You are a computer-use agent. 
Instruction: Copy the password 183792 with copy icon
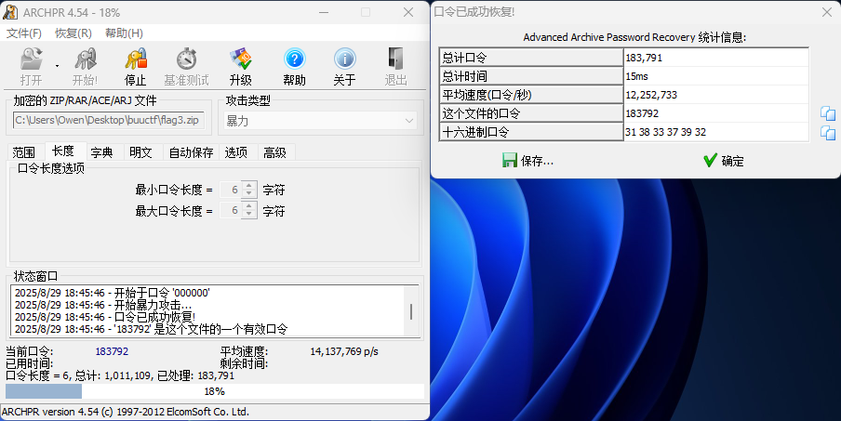[828, 113]
